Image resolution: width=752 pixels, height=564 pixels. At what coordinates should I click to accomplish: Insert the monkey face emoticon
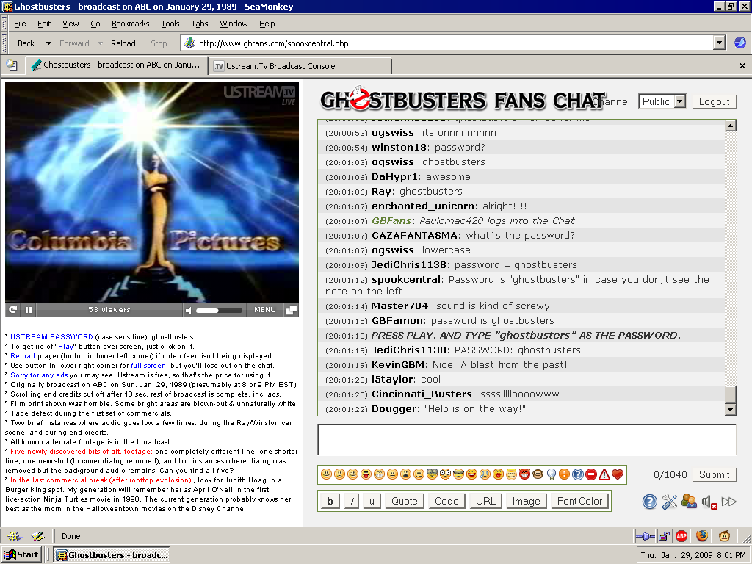coord(538,474)
